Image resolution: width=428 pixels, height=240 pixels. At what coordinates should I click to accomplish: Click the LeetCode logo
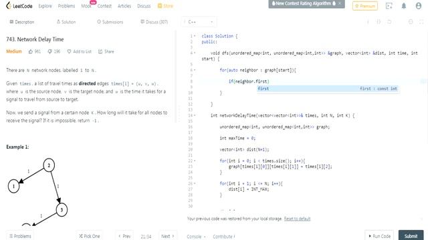(19, 6)
